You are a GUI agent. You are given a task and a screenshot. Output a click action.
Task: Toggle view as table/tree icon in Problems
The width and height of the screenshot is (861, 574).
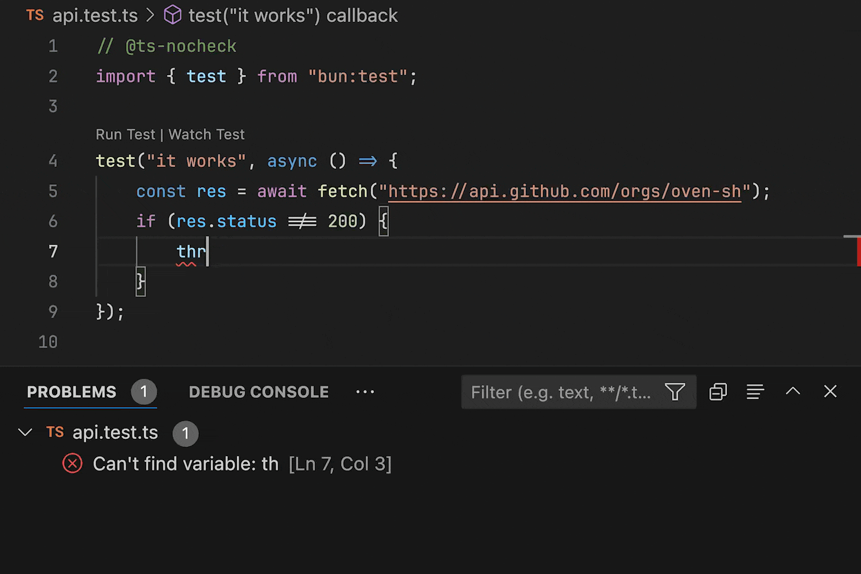point(755,392)
